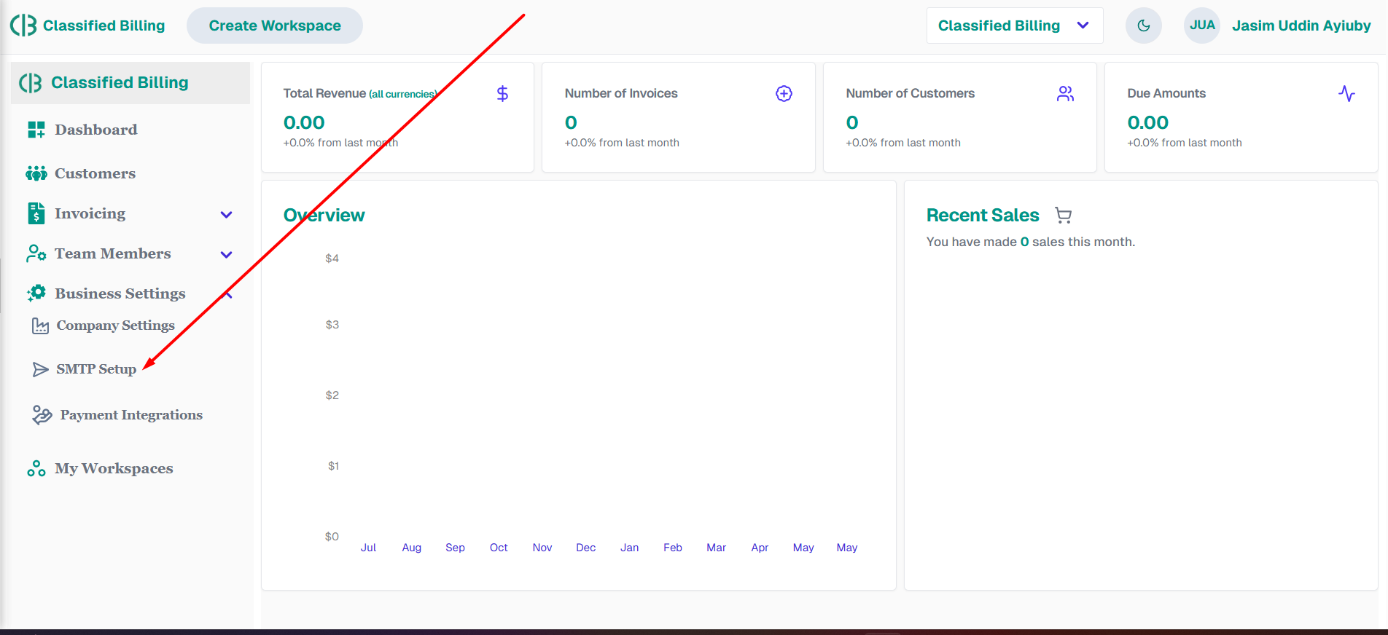Click the dollar sign icon in Total Revenue

click(502, 94)
